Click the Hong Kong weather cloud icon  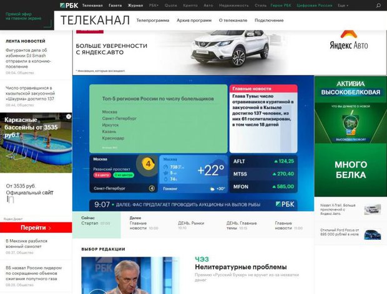(212, 189)
